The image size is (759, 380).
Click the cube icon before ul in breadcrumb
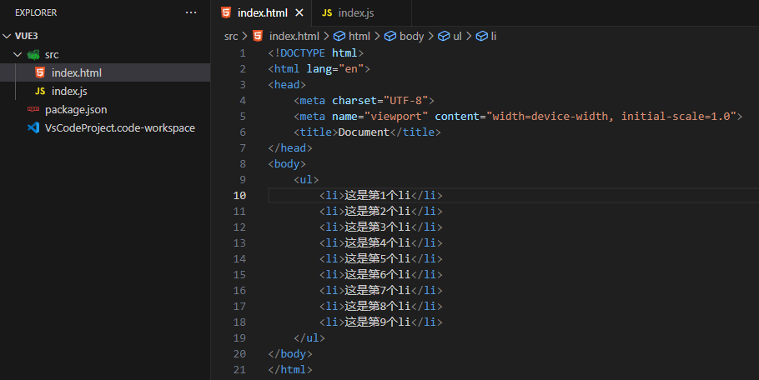coord(444,37)
